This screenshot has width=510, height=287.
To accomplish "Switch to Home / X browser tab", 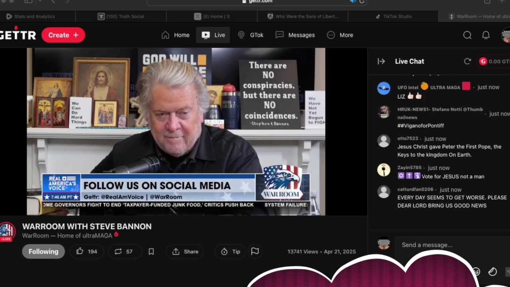I will pyautogui.click(x=212, y=16).
